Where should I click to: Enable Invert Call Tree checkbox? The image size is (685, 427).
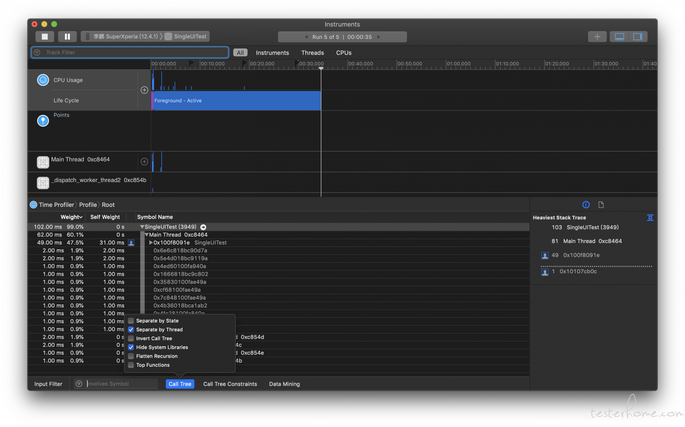[x=131, y=339]
